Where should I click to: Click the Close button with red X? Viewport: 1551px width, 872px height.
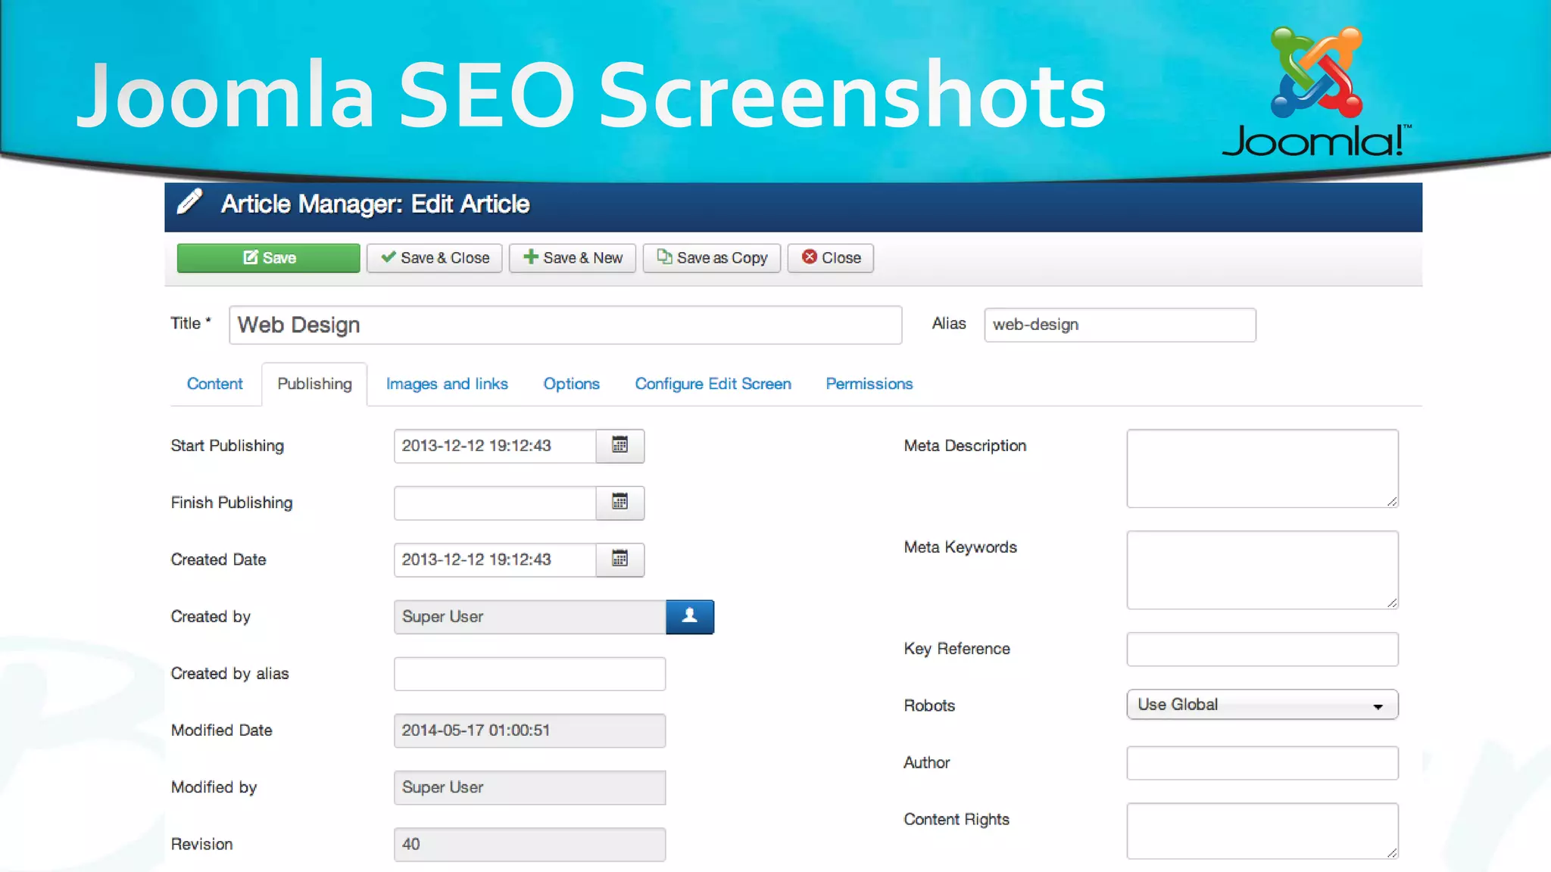pyautogui.click(x=831, y=258)
